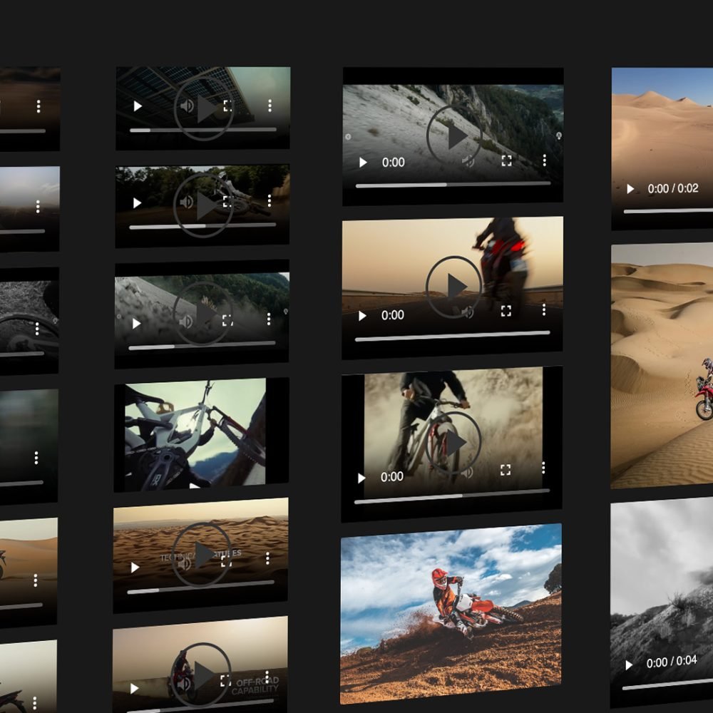Click center play overlay on sunset motorcycle video
713x713 pixels.
click(454, 287)
